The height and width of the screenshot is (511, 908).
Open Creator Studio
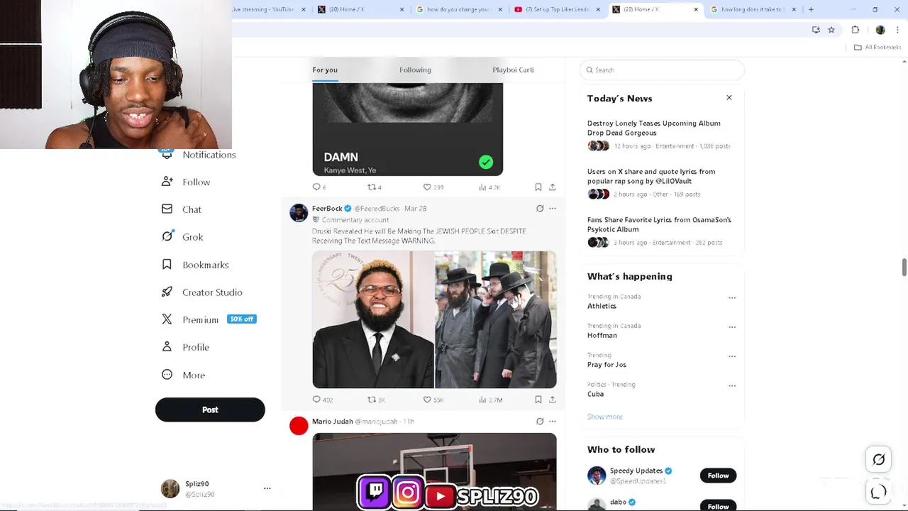click(202, 292)
